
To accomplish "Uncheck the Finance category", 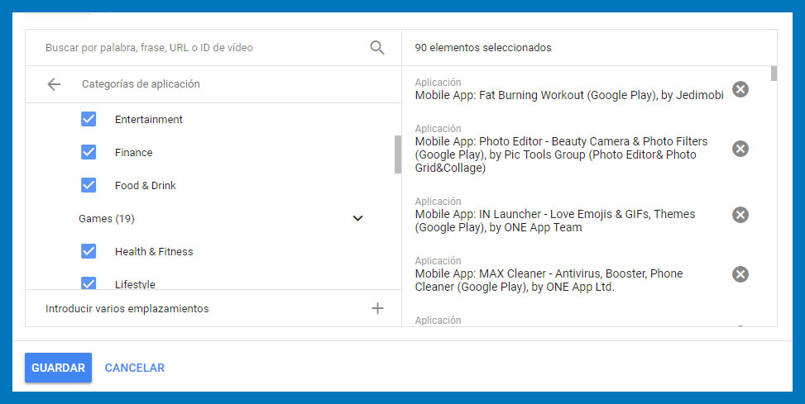I will [89, 152].
